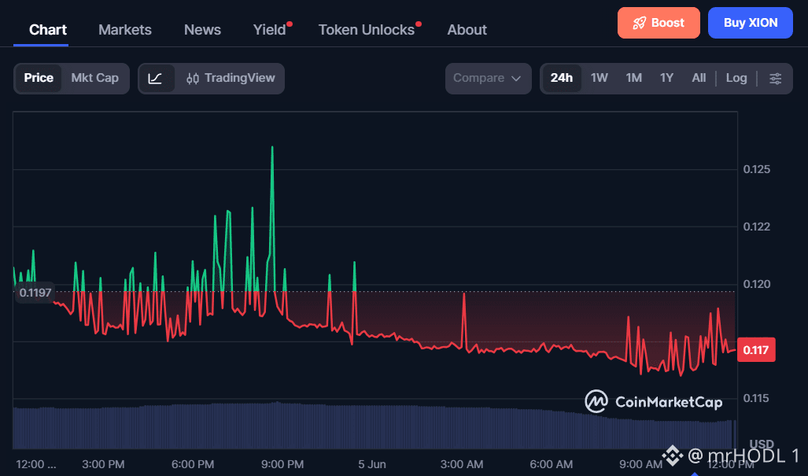The width and height of the screenshot is (808, 476).
Task: Select the 1W time range
Action: (600, 79)
